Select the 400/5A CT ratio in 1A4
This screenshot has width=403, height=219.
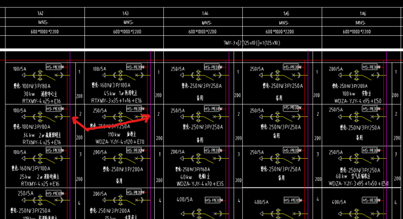pos(185,199)
